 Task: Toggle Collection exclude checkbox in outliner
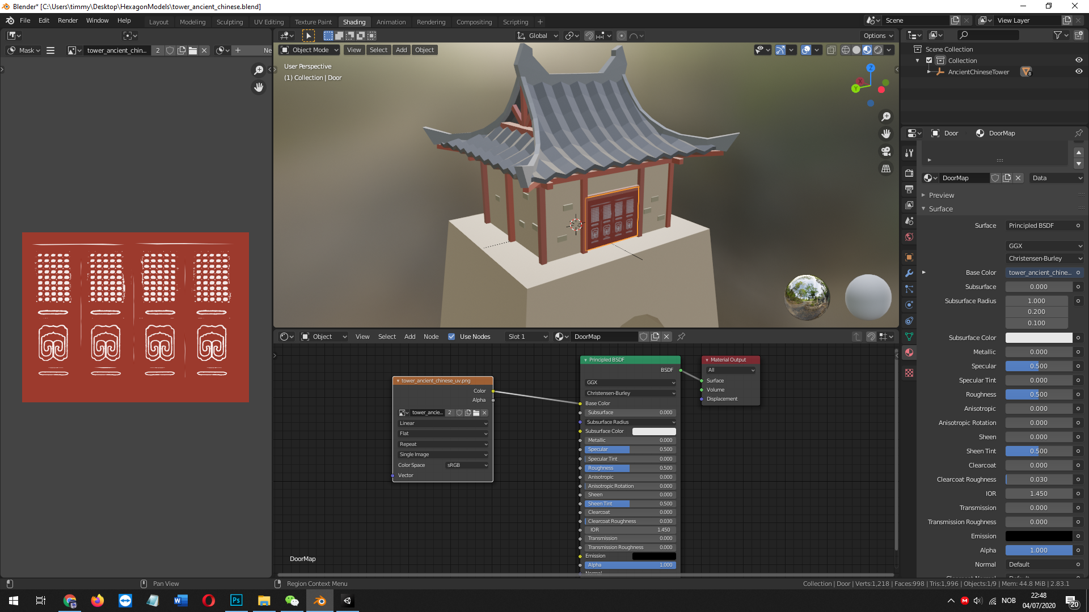tap(929, 61)
